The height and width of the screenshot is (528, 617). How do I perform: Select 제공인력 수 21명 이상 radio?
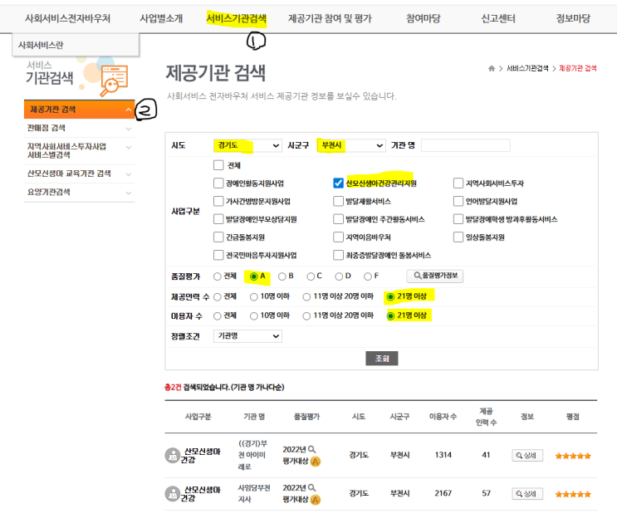pyautogui.click(x=390, y=297)
